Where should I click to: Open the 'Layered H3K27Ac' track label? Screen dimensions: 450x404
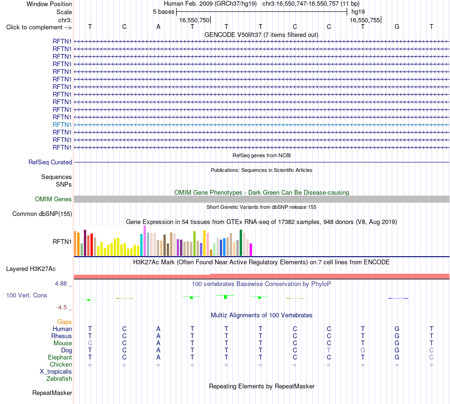[31, 269]
